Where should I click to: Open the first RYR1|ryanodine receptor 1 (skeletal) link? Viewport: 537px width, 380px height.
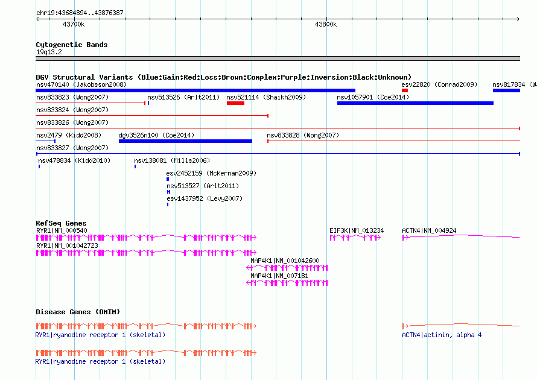pos(100,335)
